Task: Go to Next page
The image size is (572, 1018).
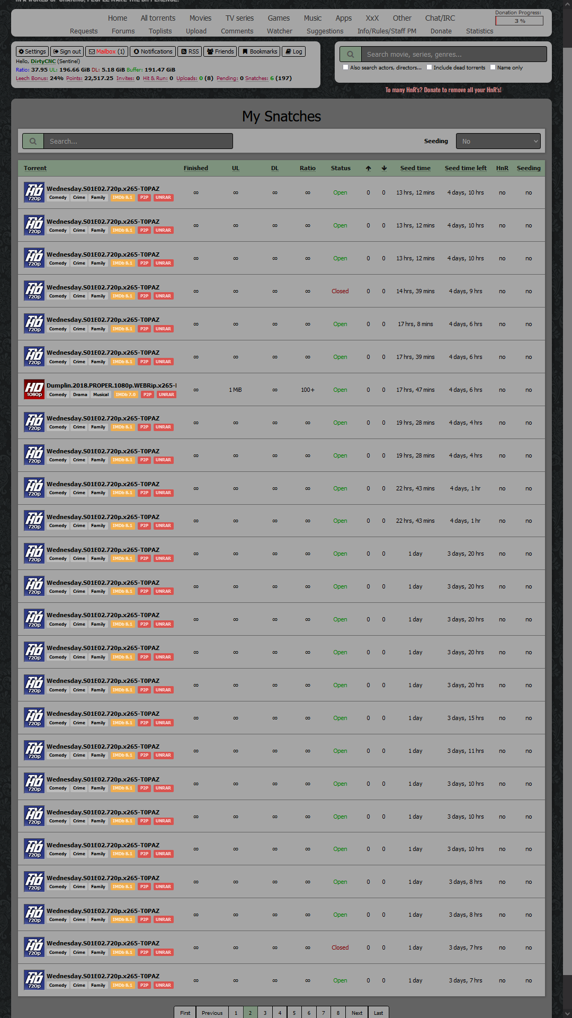Action: coord(357,1012)
